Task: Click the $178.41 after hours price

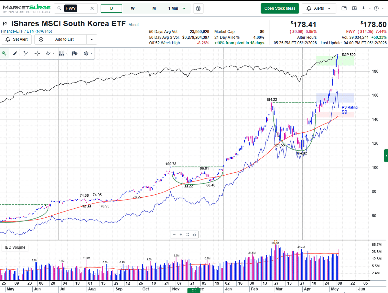Action: [x=303, y=24]
